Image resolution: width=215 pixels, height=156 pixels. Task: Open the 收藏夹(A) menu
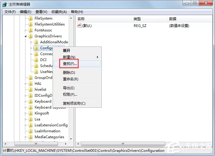(59, 12)
